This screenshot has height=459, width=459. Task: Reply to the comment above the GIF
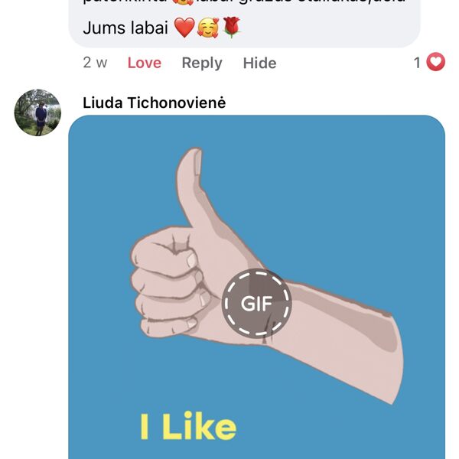pyautogui.click(x=202, y=63)
